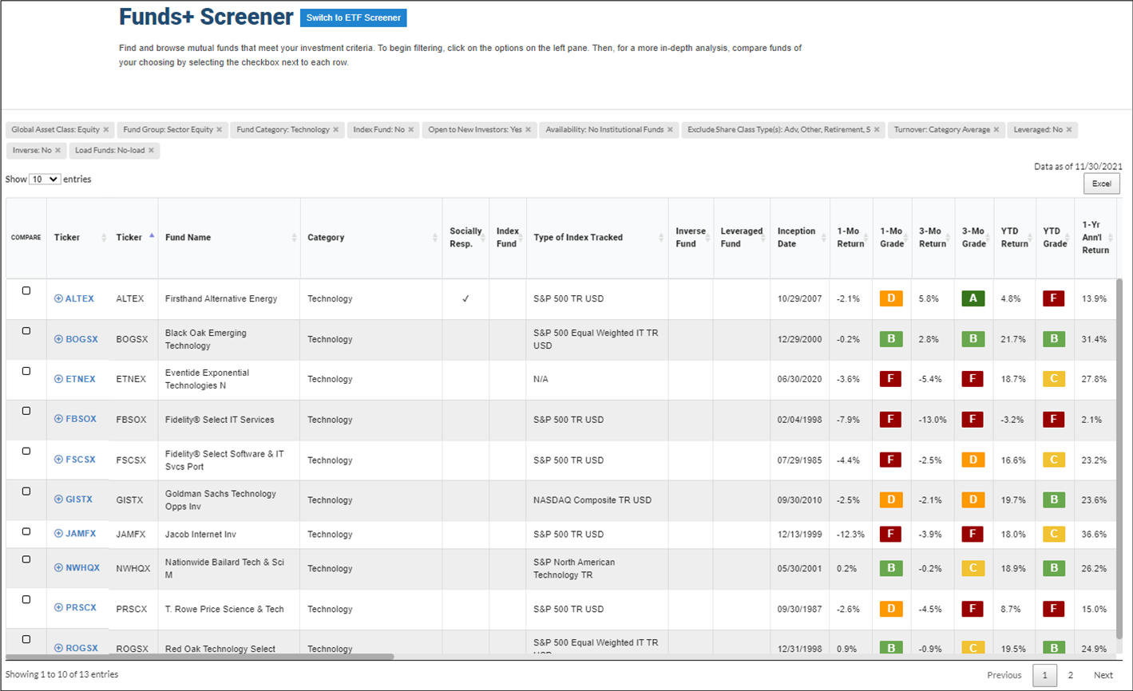
Task: Remove the Fund Group: Sector Equity filter
Action: pos(220,130)
